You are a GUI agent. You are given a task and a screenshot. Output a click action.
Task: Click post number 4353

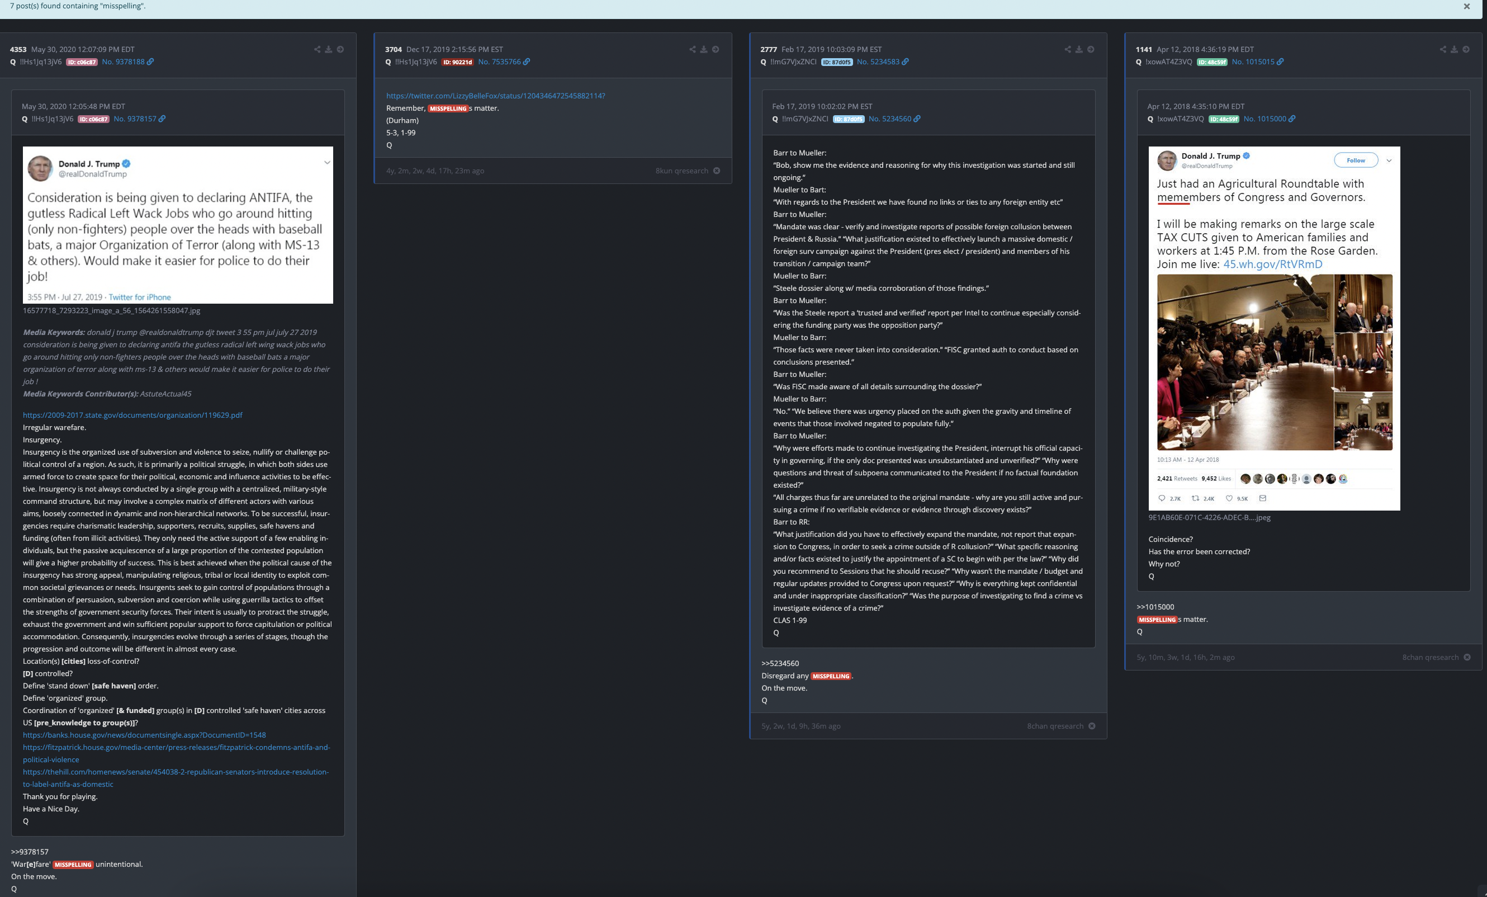pos(18,50)
